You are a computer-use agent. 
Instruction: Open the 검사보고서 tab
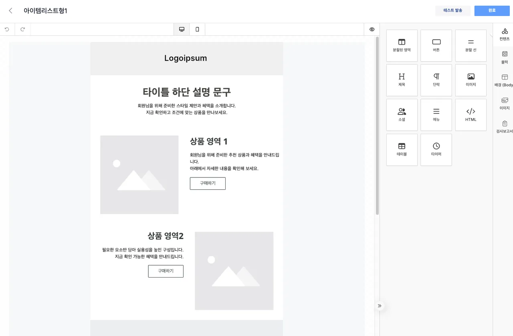505,127
